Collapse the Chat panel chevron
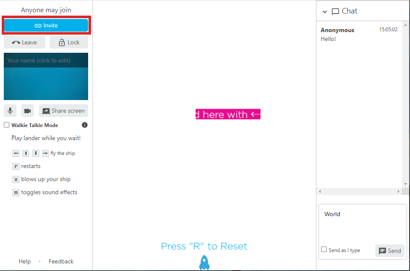This screenshot has height=271, width=410. pyautogui.click(x=325, y=12)
